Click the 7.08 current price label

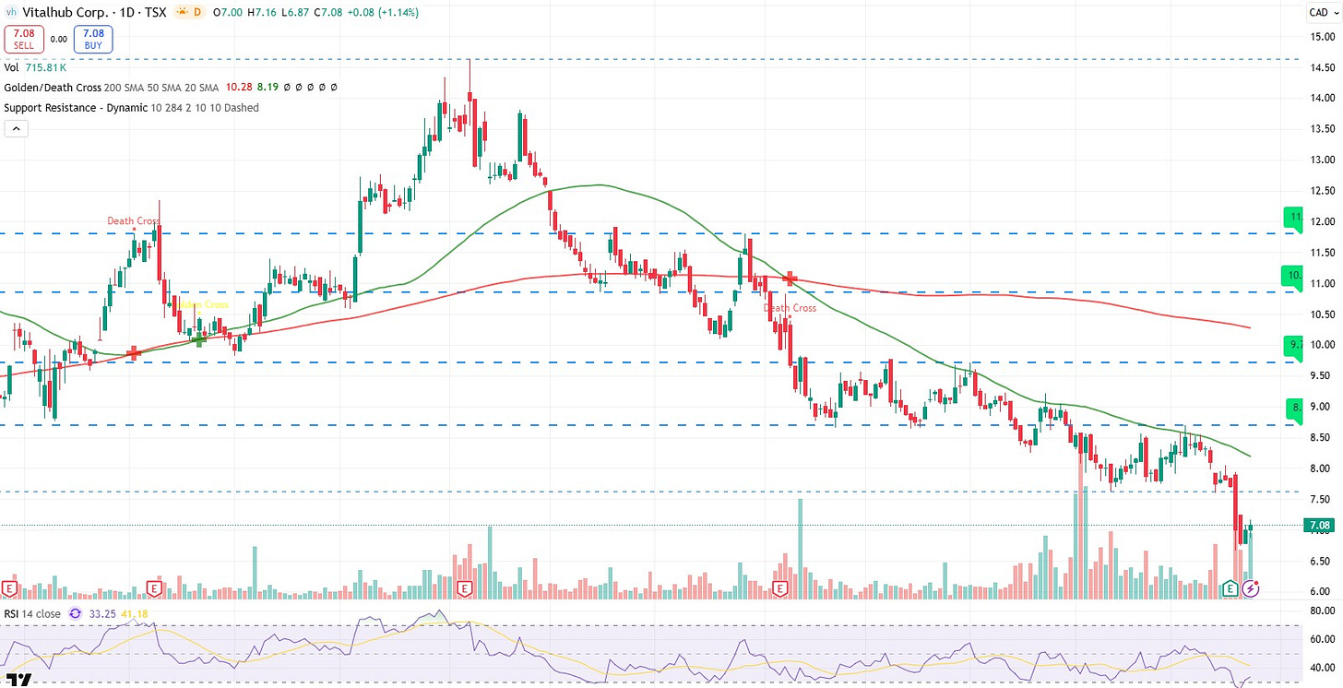click(x=1320, y=526)
